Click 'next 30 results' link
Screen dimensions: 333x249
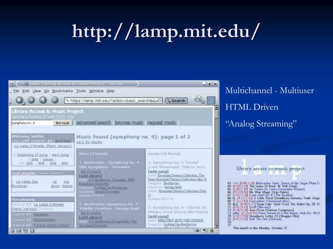tap(89, 142)
